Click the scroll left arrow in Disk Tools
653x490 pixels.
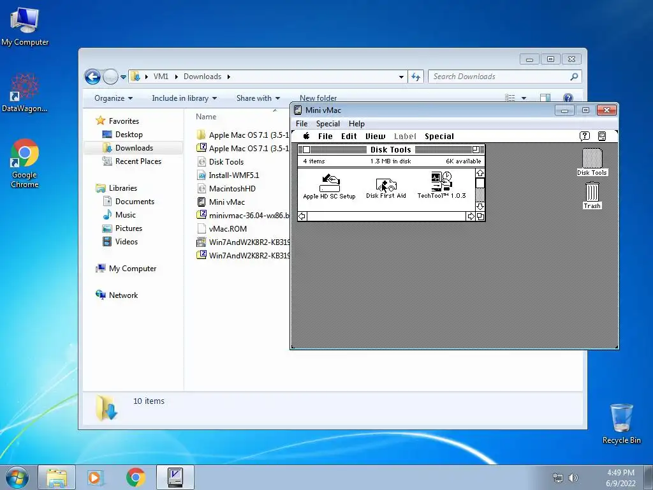(302, 216)
